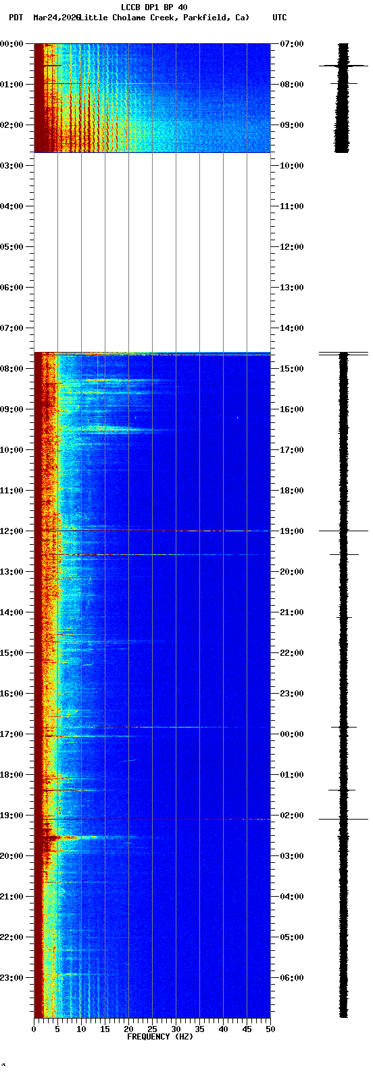Select the PDT timezone label
Screen dimensions: 373x1072
[x=16, y=18]
